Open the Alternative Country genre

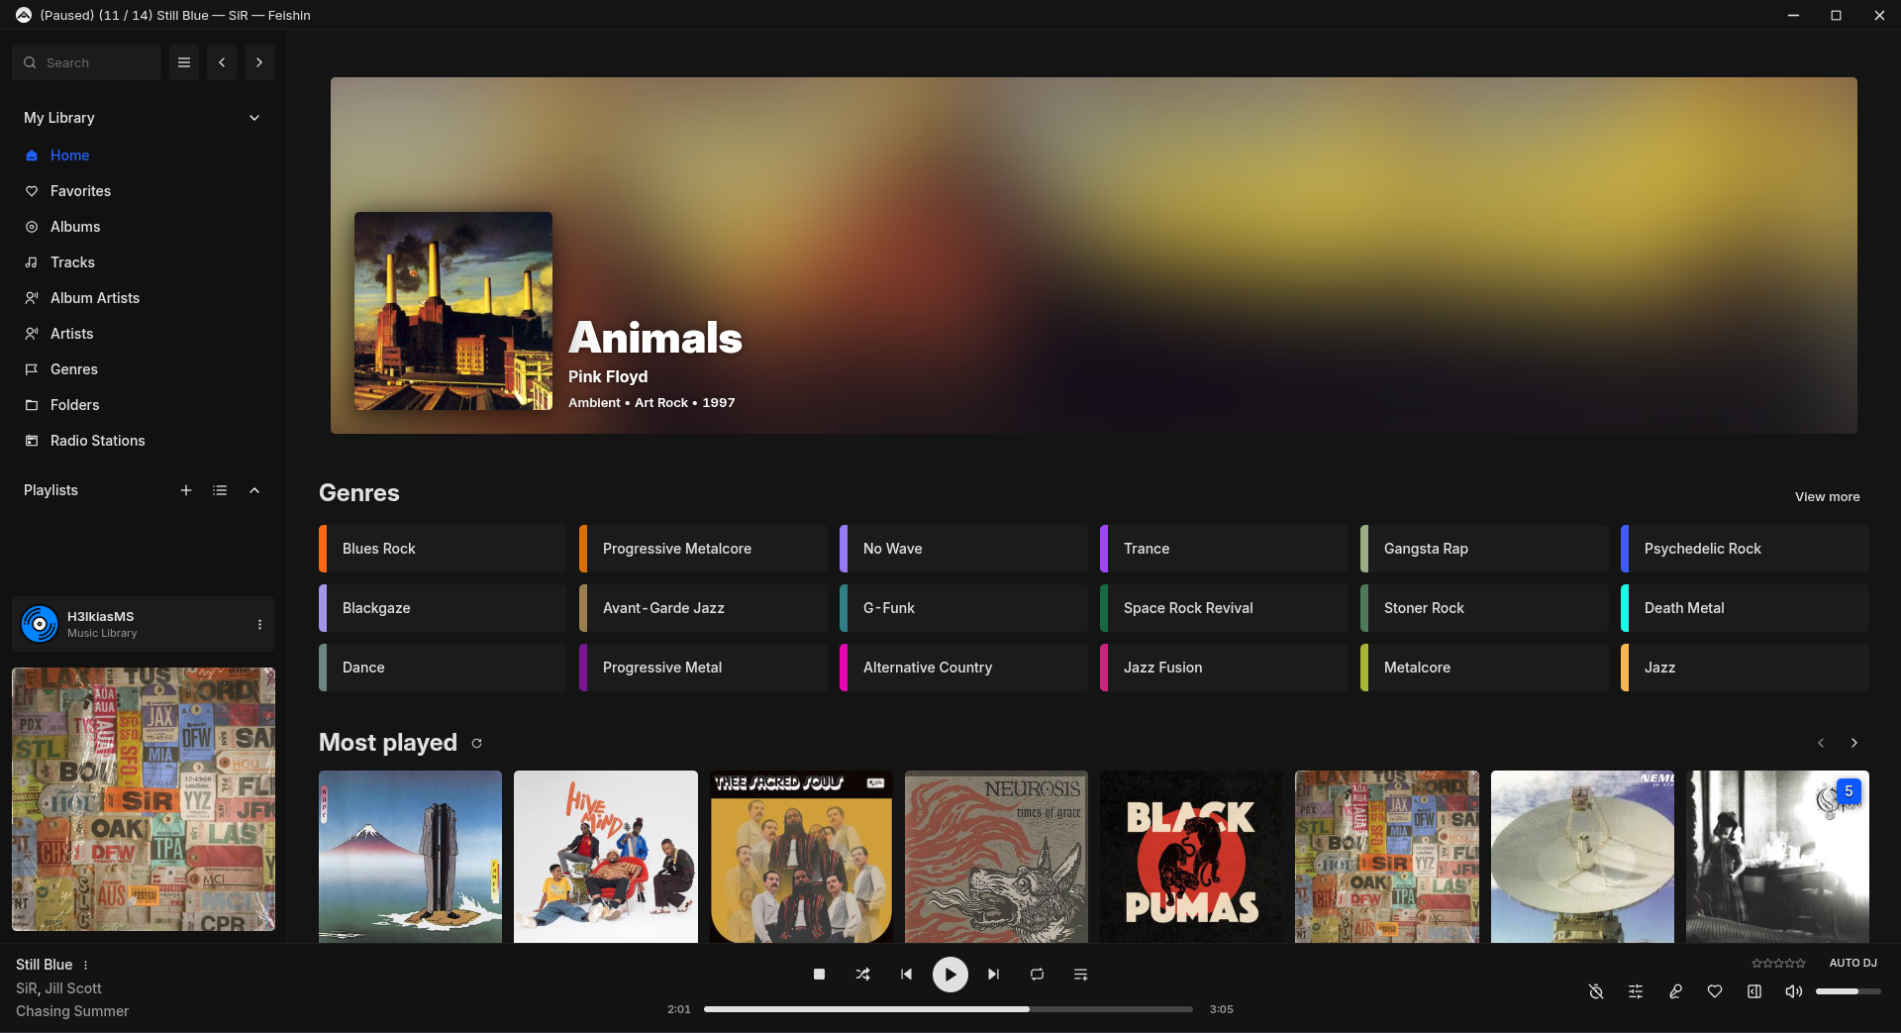(963, 668)
